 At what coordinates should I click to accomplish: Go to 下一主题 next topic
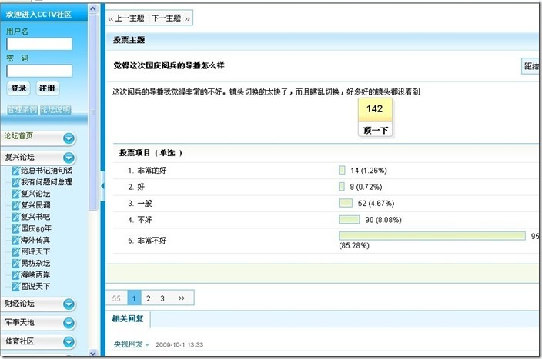[169, 18]
